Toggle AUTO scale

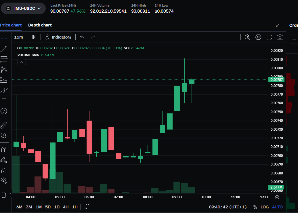point(277,207)
